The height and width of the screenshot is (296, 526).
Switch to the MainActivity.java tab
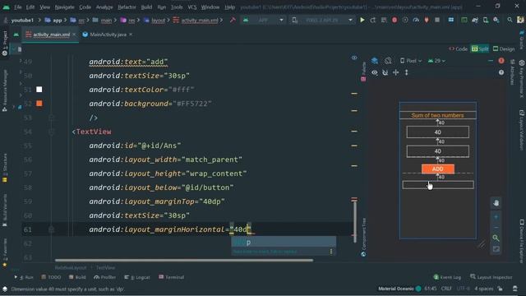pos(108,35)
